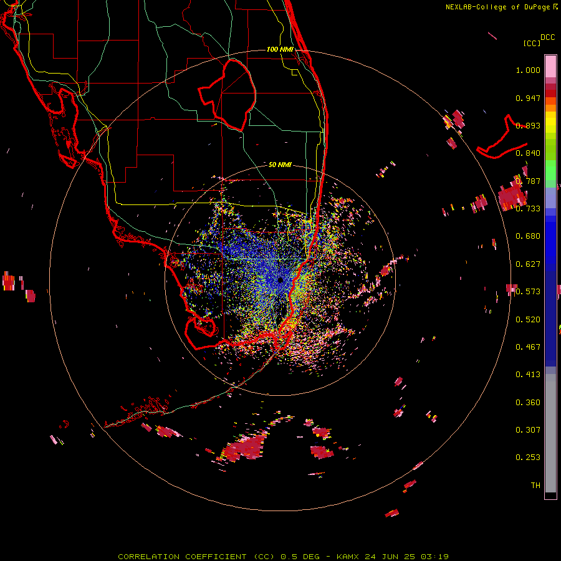This screenshot has height=561, width=561.
Task: Click the 0.733 color scale value
Action: click(528, 209)
